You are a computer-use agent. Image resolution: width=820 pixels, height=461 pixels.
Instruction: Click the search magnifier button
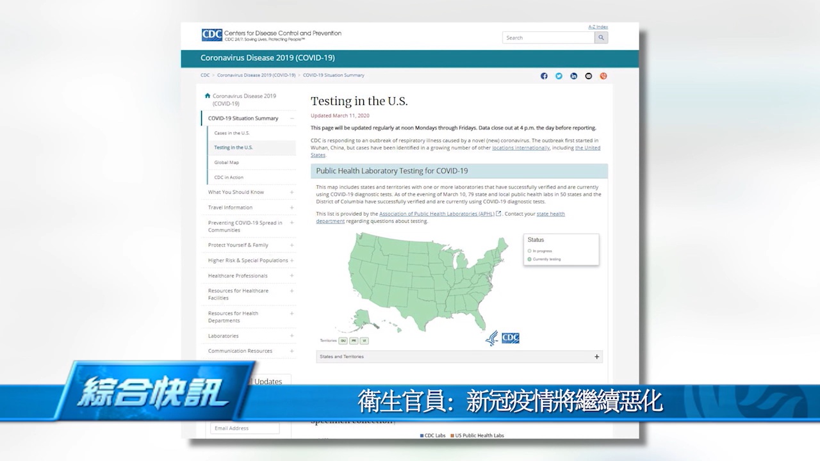[x=601, y=38]
